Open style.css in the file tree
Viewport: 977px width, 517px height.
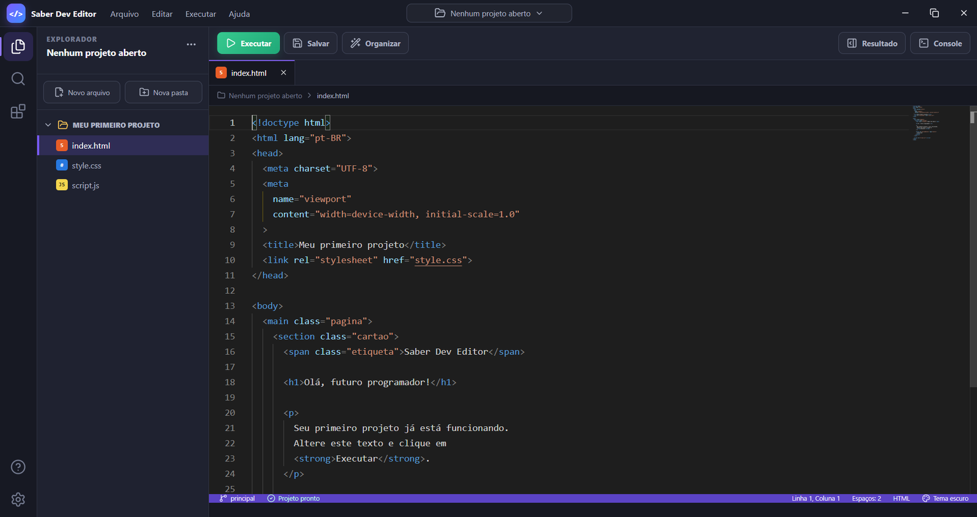pyautogui.click(x=123, y=165)
